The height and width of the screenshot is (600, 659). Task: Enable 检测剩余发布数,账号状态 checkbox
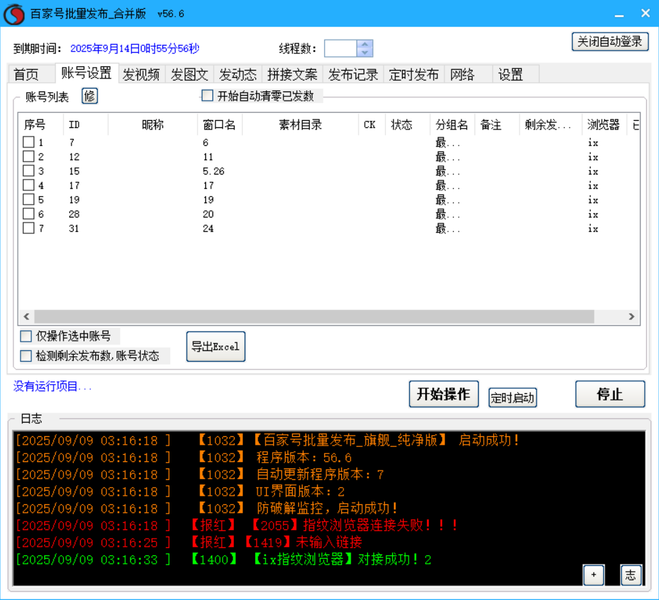[x=26, y=355]
